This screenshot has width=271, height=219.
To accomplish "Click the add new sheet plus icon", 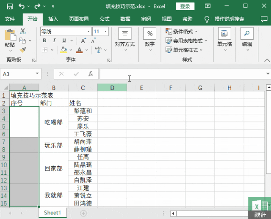I will [x=83, y=214].
